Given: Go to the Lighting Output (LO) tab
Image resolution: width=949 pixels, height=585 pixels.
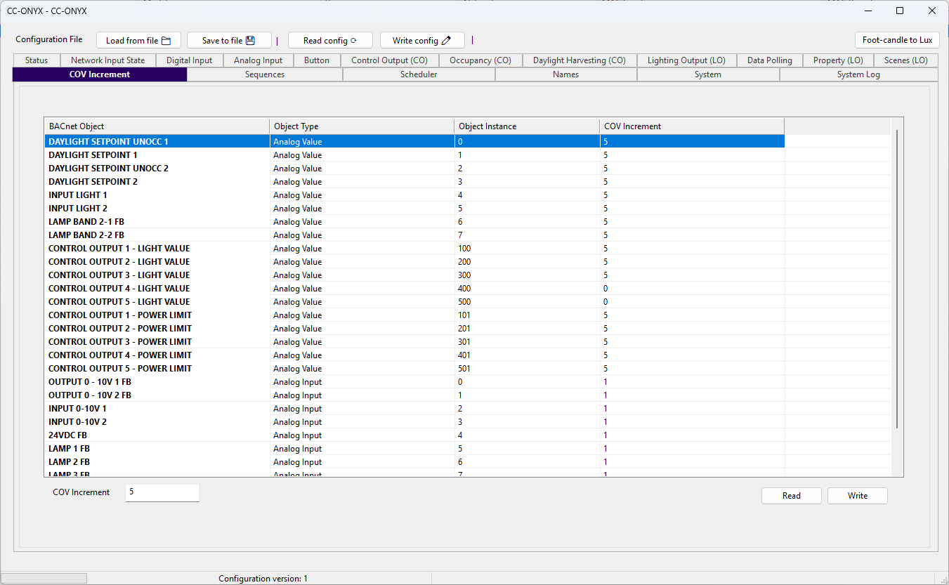Looking at the screenshot, I should [686, 60].
